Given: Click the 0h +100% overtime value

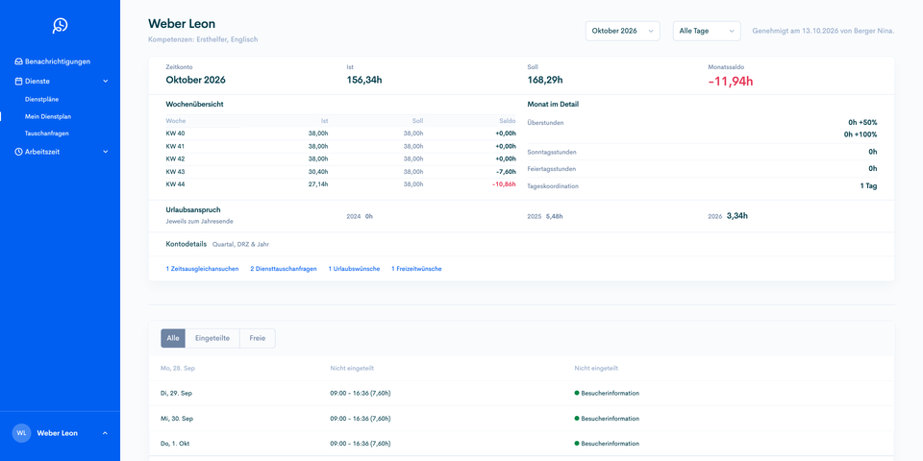Looking at the screenshot, I should (861, 134).
